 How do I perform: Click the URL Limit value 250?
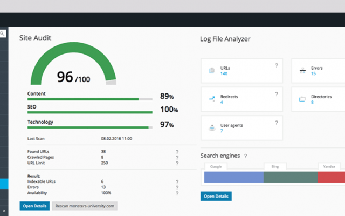(x=105, y=163)
